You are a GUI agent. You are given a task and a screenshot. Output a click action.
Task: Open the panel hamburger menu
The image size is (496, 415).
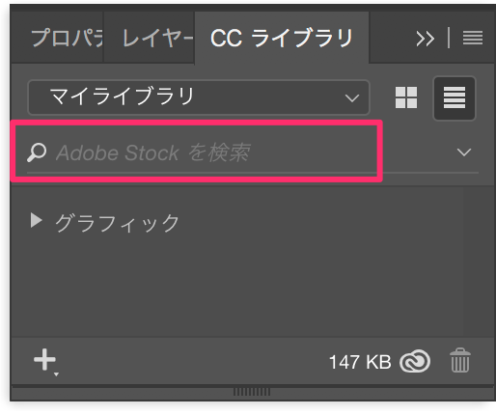pos(473,38)
